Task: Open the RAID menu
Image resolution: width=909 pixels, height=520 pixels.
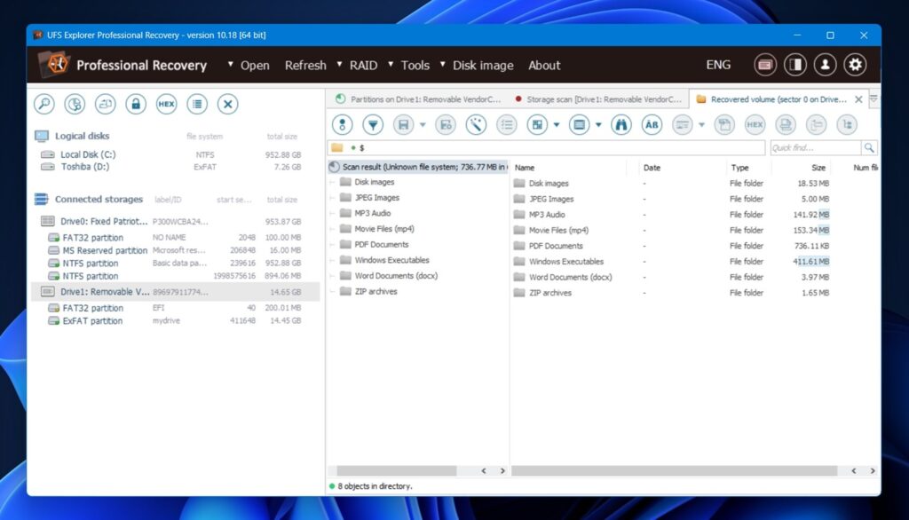Action: coord(363,66)
